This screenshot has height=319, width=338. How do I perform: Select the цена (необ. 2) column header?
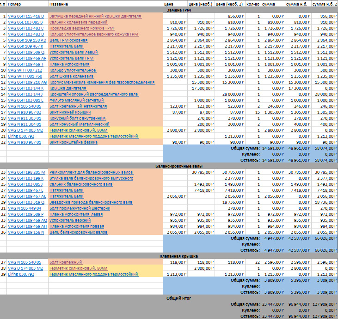230,4
